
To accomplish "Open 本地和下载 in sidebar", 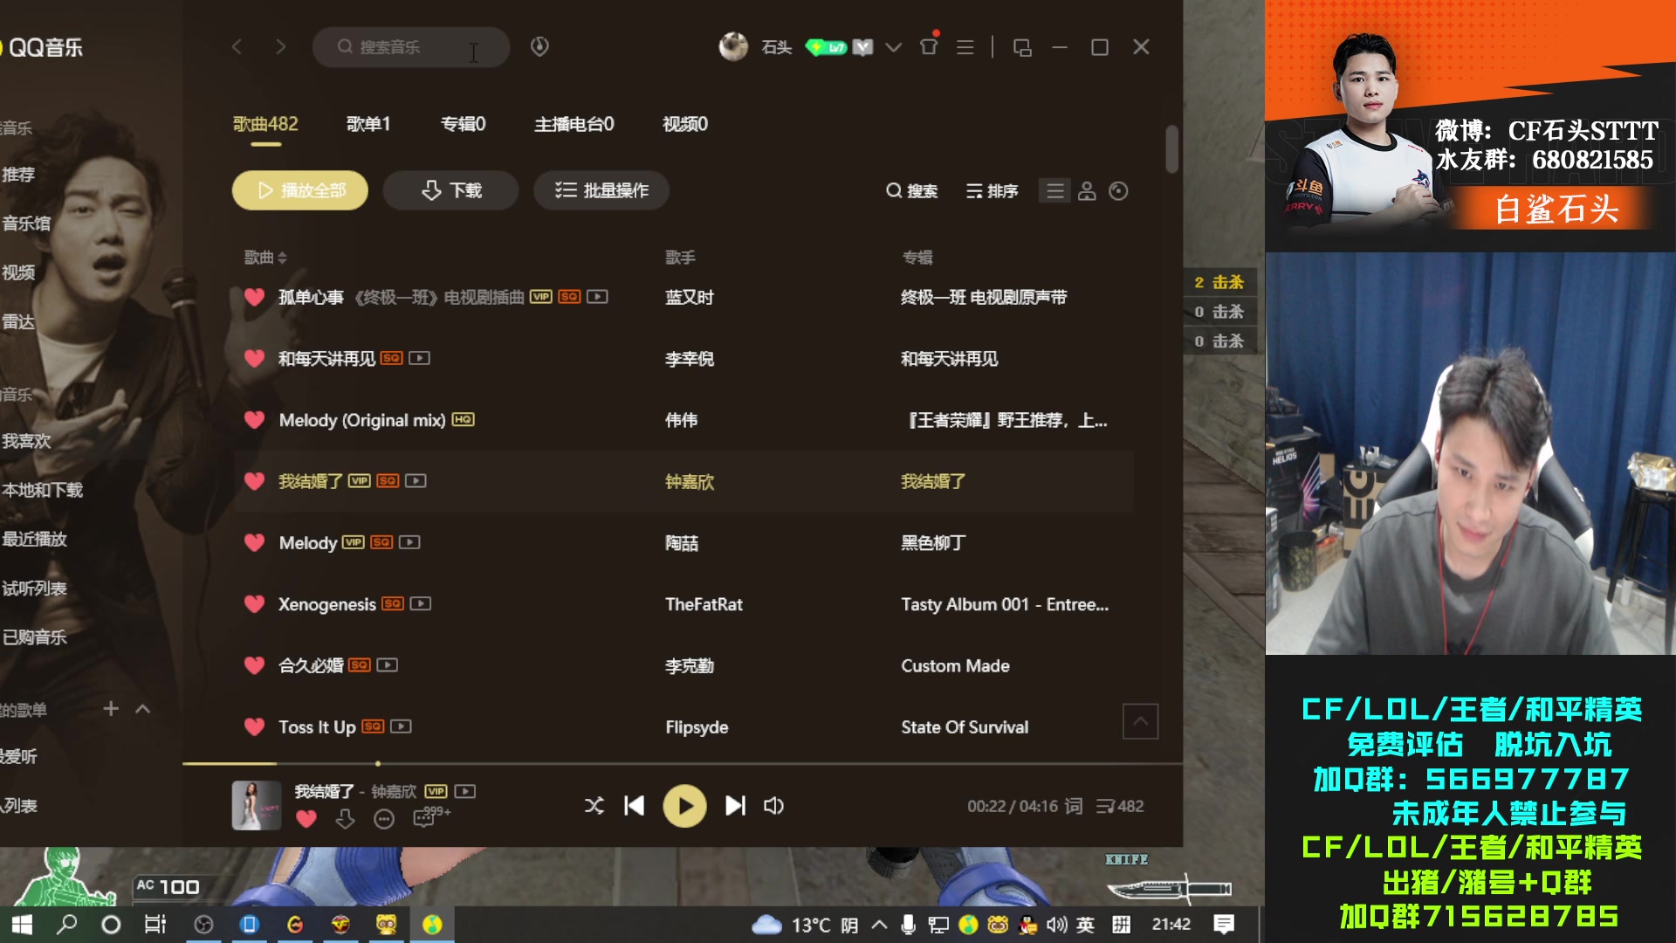I will point(42,491).
